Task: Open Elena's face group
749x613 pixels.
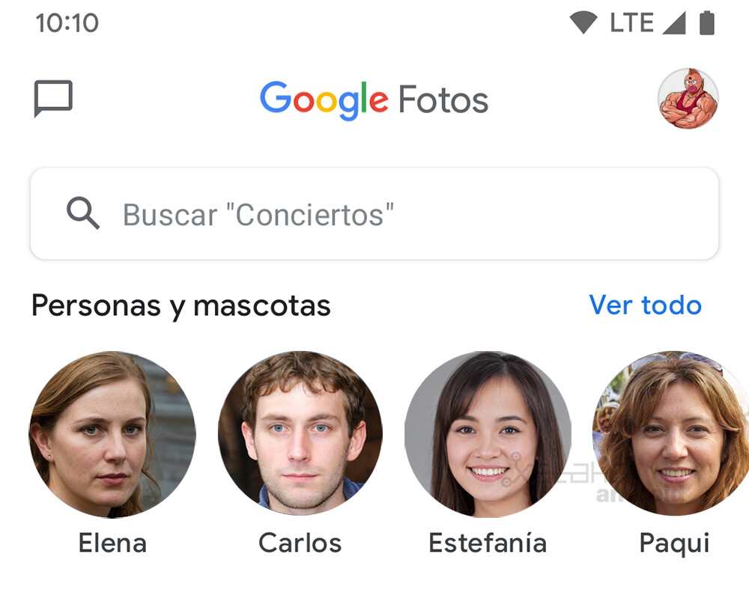Action: [x=112, y=435]
